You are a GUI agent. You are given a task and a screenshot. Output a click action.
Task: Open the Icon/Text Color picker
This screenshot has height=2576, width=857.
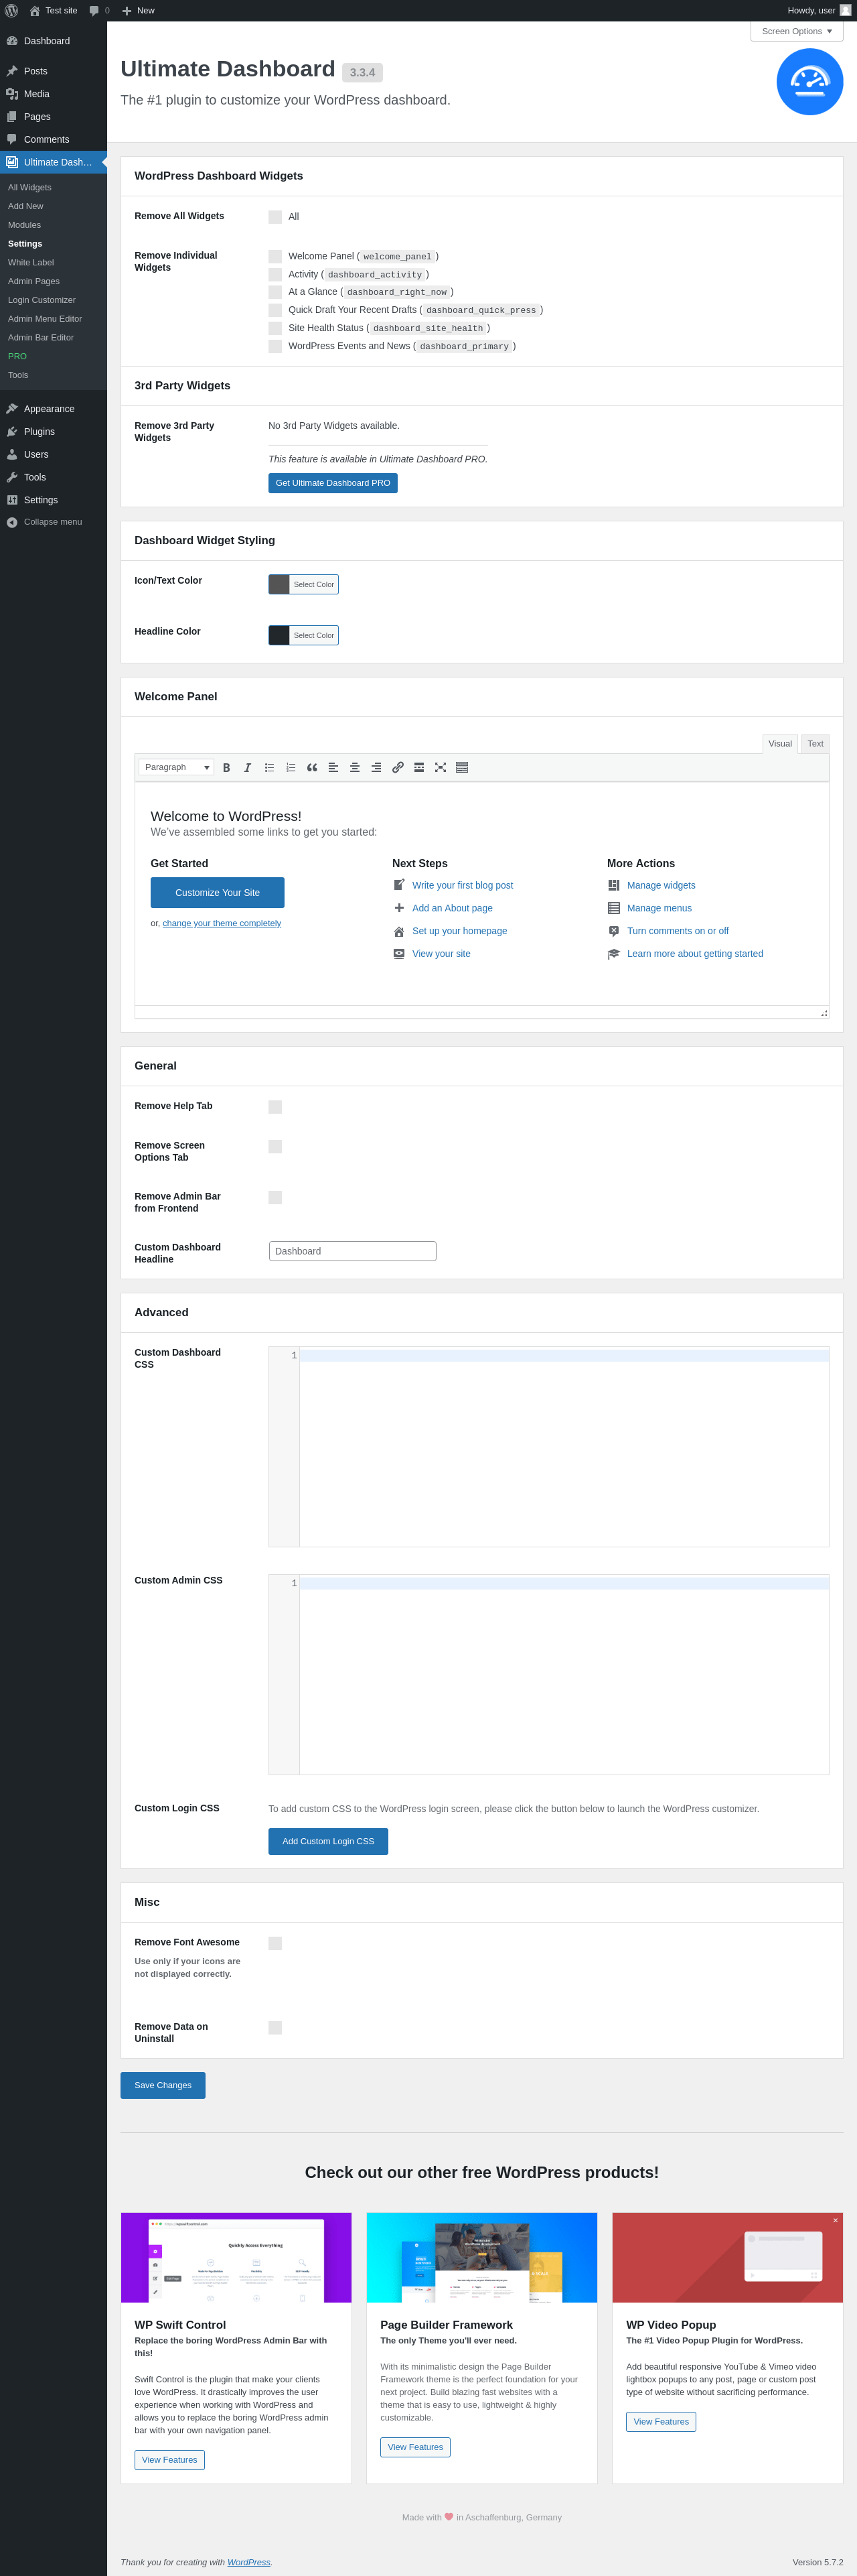tap(304, 585)
